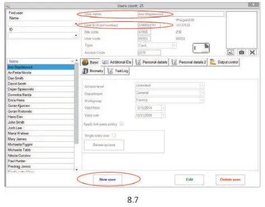This screenshot has width=265, height=207.
Task: Click the Renew access button
Action: click(x=104, y=145)
